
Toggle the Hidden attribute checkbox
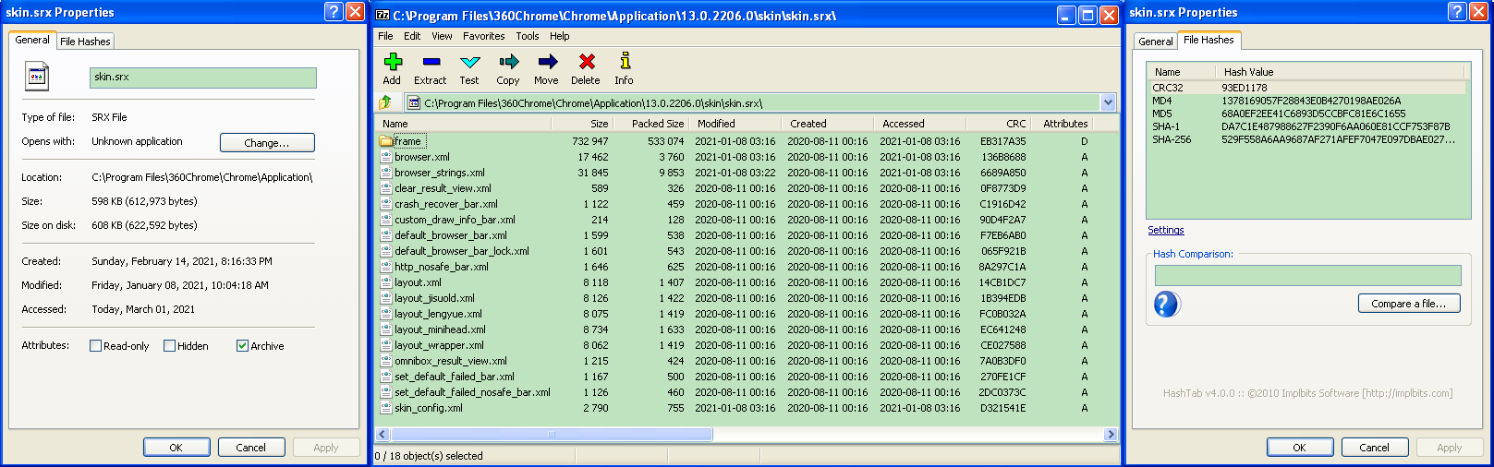pos(169,346)
